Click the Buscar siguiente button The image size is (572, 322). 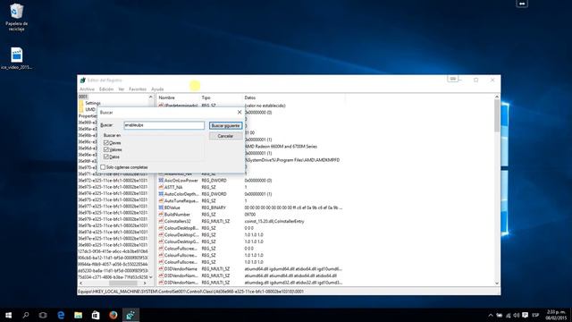pos(225,125)
